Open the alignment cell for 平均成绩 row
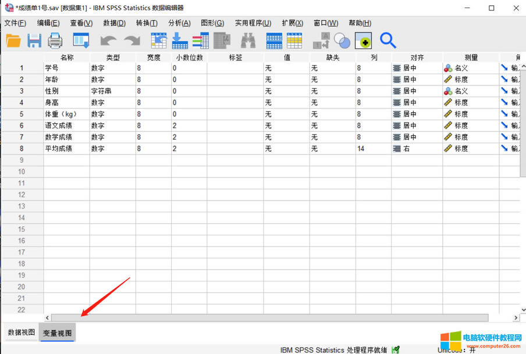The height and width of the screenshot is (354, 526). click(x=417, y=149)
